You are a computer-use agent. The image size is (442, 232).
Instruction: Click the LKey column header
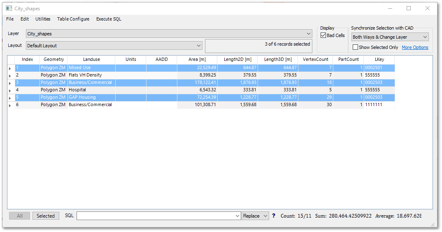(x=379, y=60)
